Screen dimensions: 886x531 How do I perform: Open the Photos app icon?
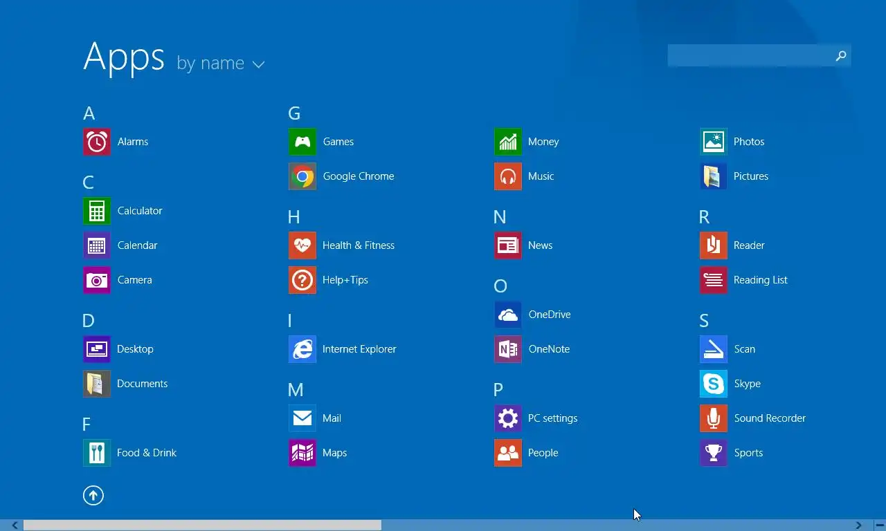click(x=714, y=142)
